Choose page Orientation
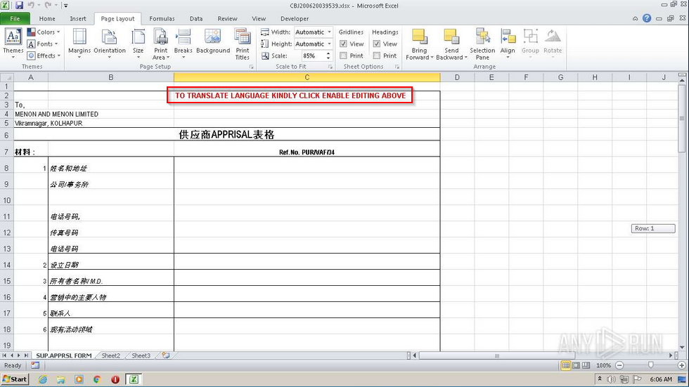The image size is (689, 387). point(110,44)
